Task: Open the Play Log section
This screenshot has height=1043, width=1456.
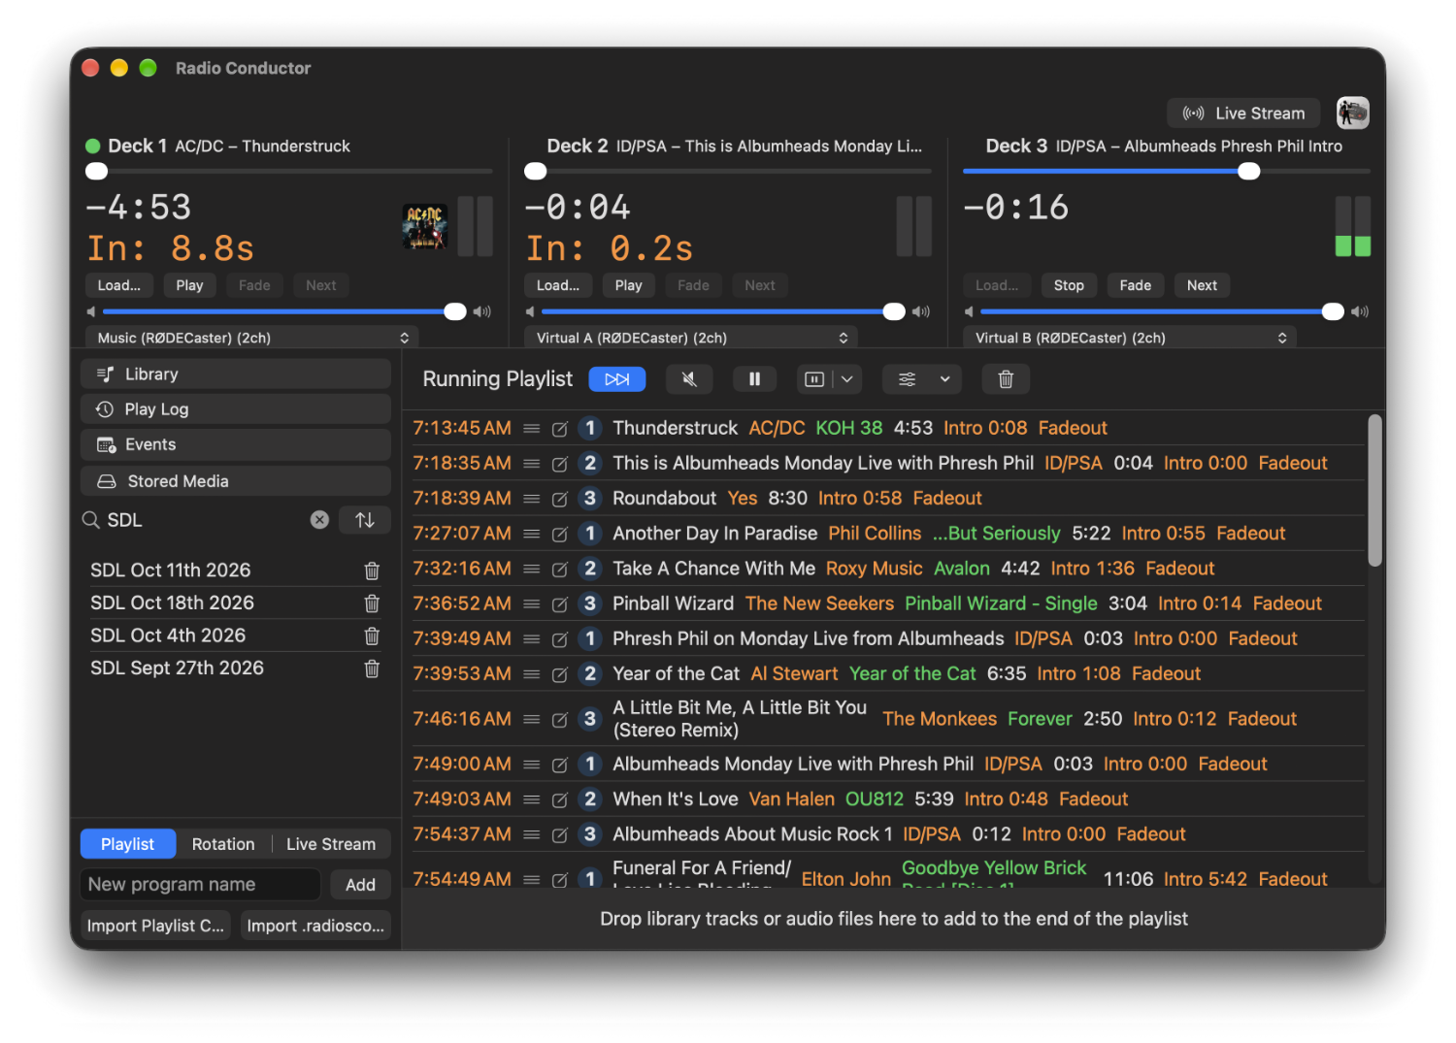Action: tap(236, 409)
